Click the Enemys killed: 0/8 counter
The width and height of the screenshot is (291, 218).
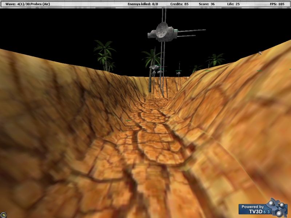pyautogui.click(x=143, y=4)
